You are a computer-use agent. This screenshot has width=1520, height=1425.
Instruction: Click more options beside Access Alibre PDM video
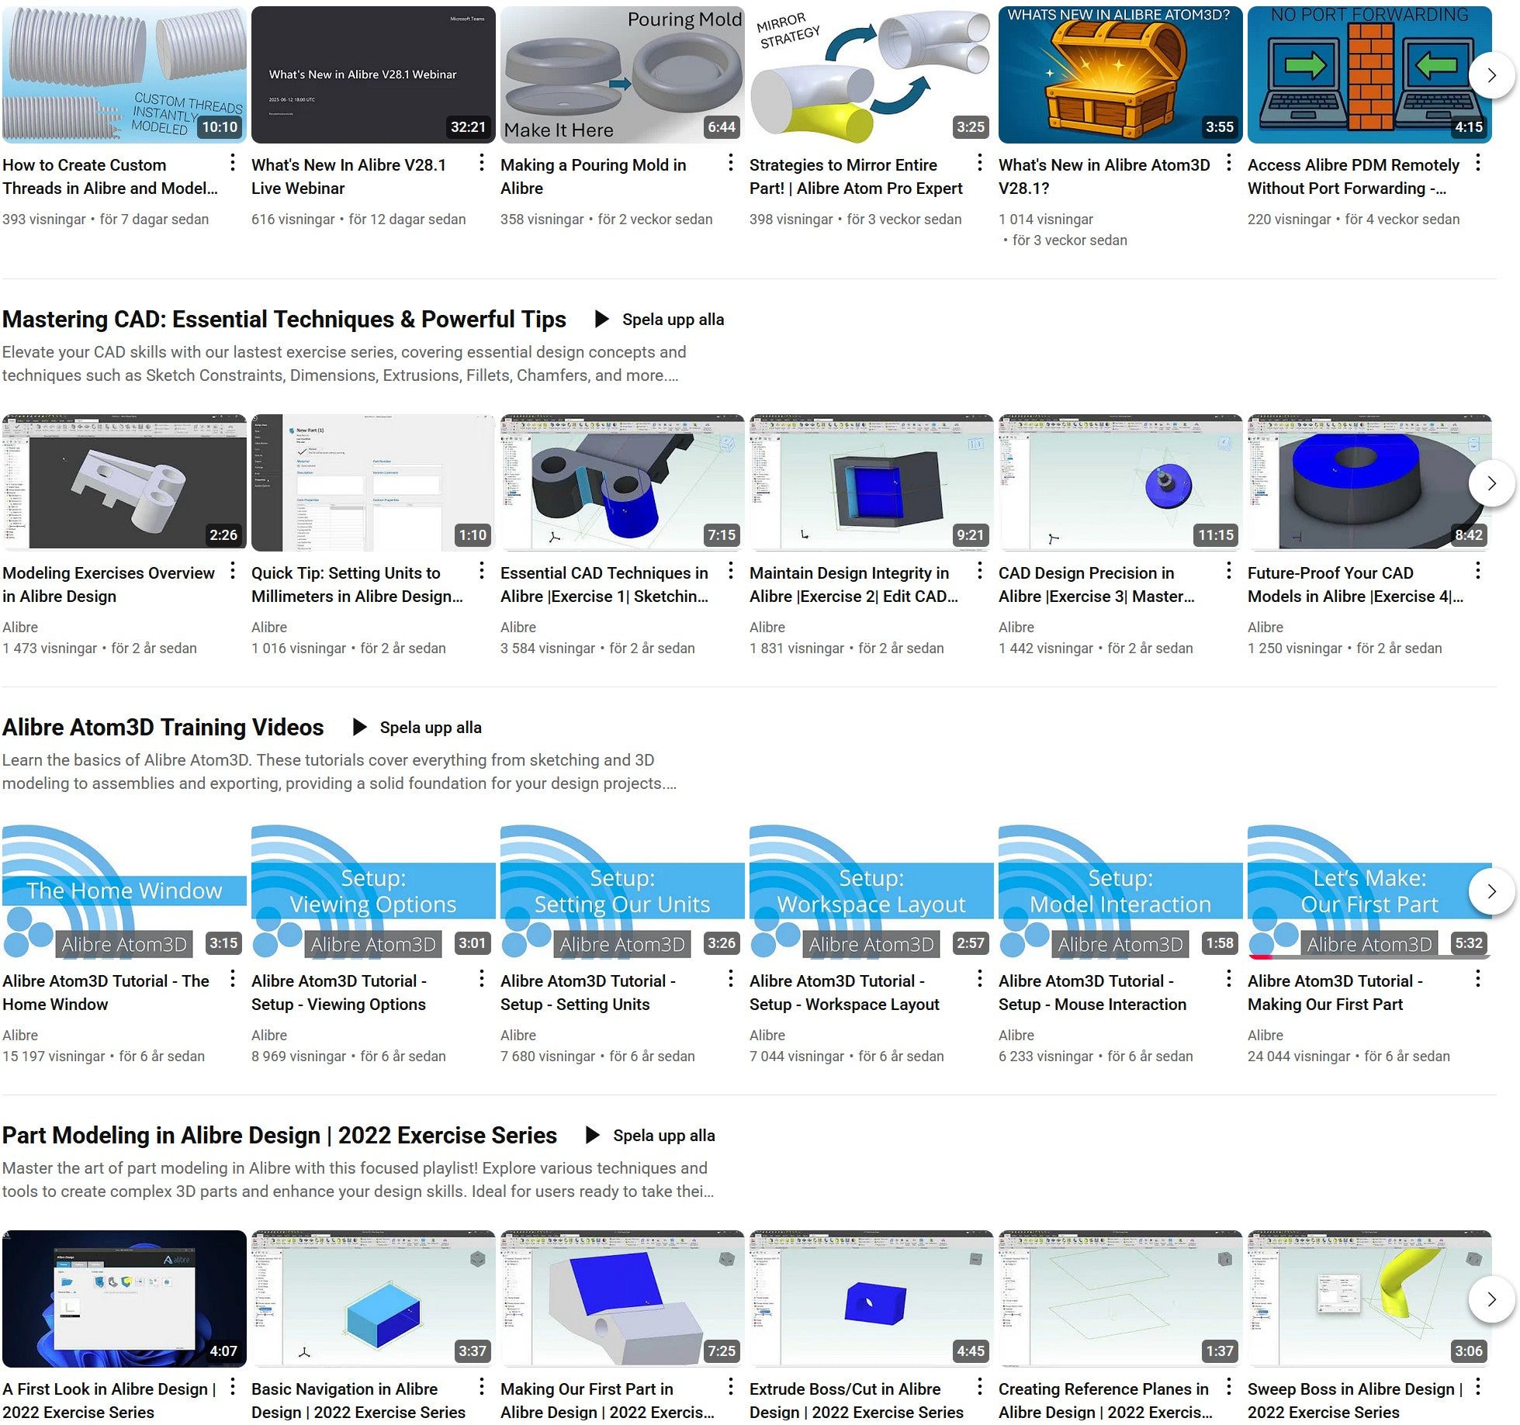1478,163
